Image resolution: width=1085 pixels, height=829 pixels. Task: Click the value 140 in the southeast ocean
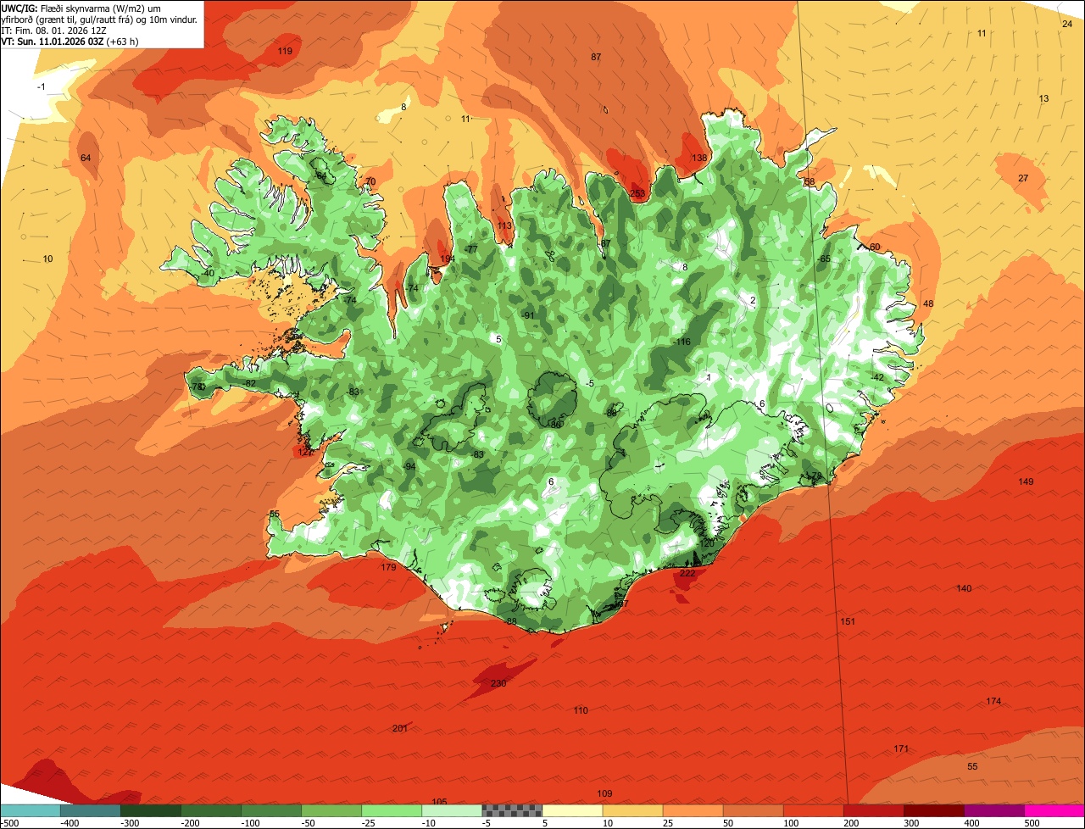[964, 588]
